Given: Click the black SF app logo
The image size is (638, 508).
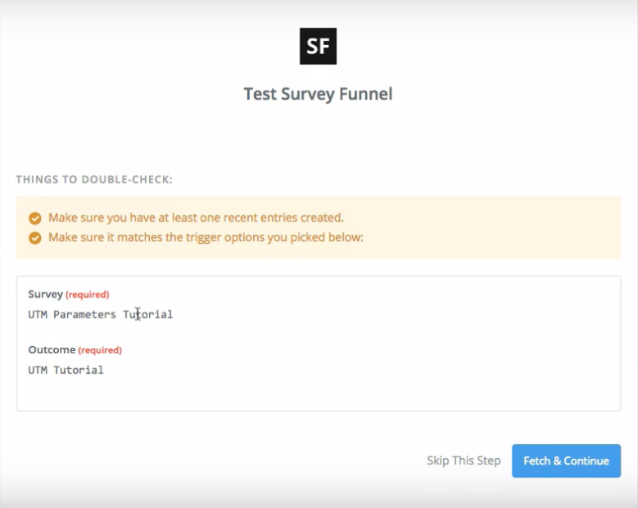Looking at the screenshot, I should (318, 47).
